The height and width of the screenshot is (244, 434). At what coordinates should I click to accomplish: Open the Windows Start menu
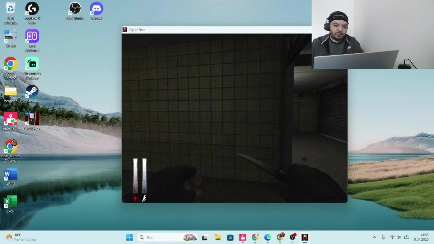(x=129, y=237)
